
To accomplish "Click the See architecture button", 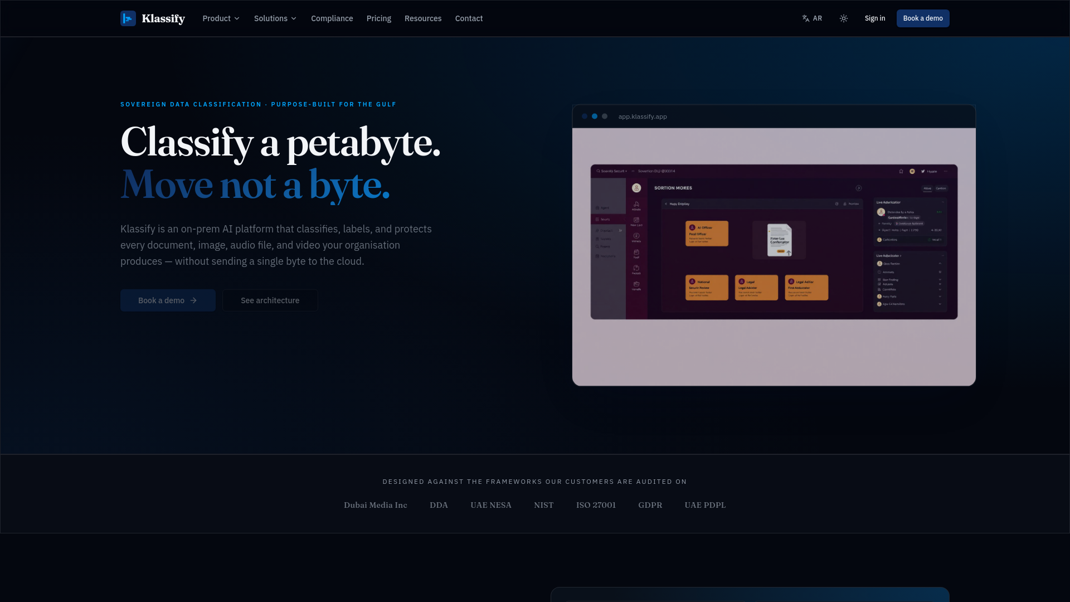I will (270, 300).
